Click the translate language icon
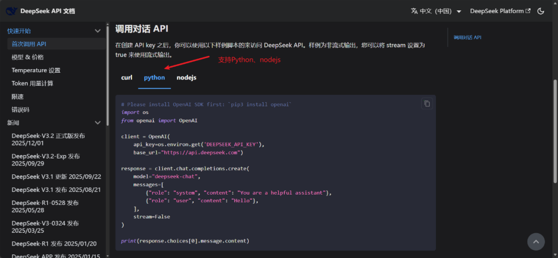Viewport: 558px width, 258px height. [414, 11]
